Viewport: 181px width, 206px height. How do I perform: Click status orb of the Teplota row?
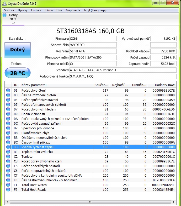pyautogui.click(x=8, y=157)
